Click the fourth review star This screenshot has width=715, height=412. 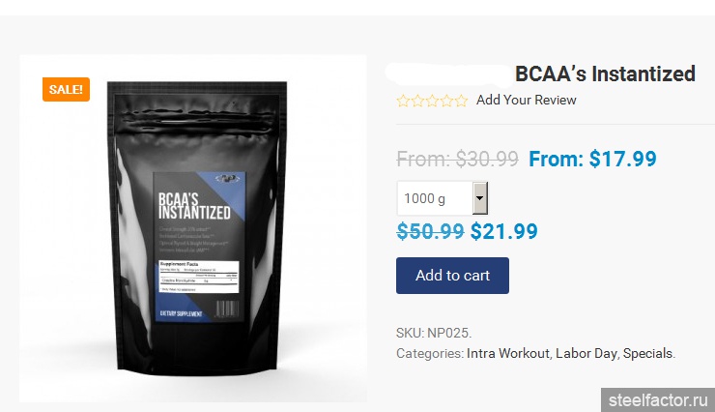(446, 101)
